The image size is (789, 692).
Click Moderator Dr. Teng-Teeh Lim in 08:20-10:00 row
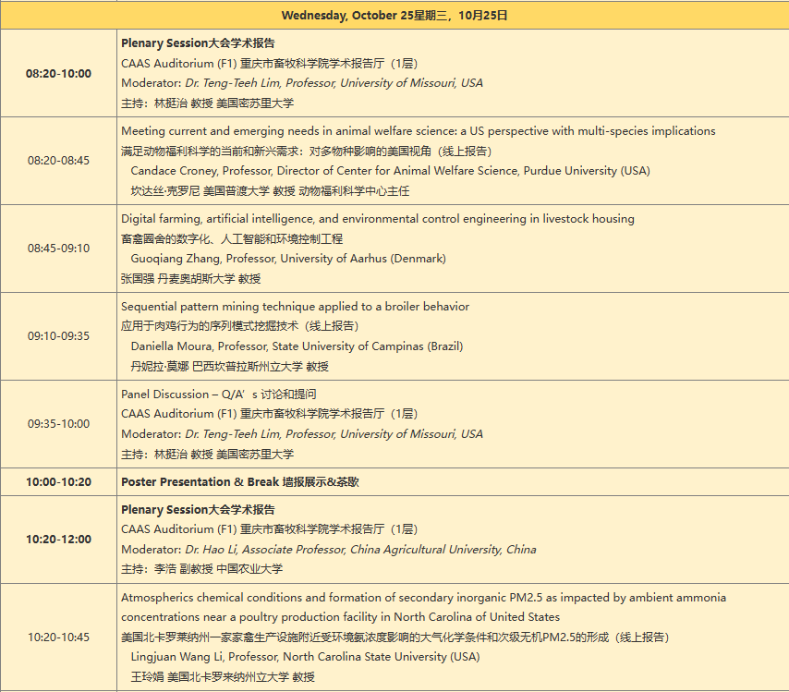pyautogui.click(x=302, y=83)
